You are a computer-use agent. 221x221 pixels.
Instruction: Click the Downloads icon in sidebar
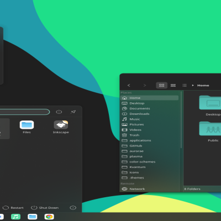point(124,114)
